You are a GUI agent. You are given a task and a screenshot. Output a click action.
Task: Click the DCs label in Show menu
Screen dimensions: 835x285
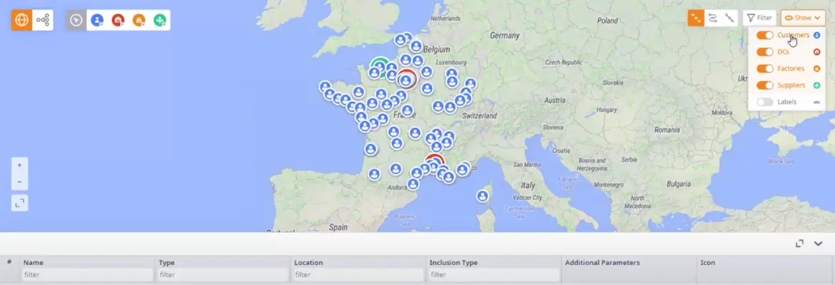(x=783, y=52)
